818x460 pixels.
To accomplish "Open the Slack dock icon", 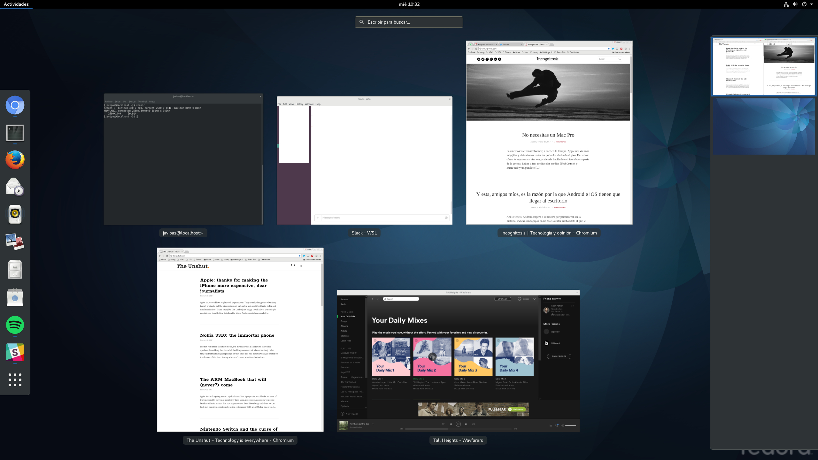I will tap(15, 352).
